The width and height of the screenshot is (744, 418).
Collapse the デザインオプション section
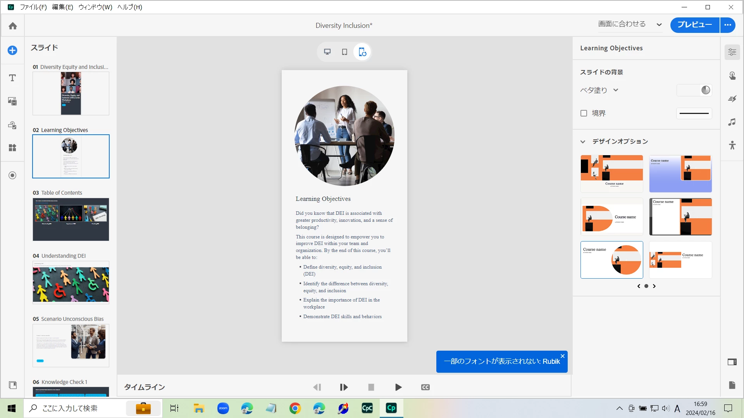click(x=582, y=142)
